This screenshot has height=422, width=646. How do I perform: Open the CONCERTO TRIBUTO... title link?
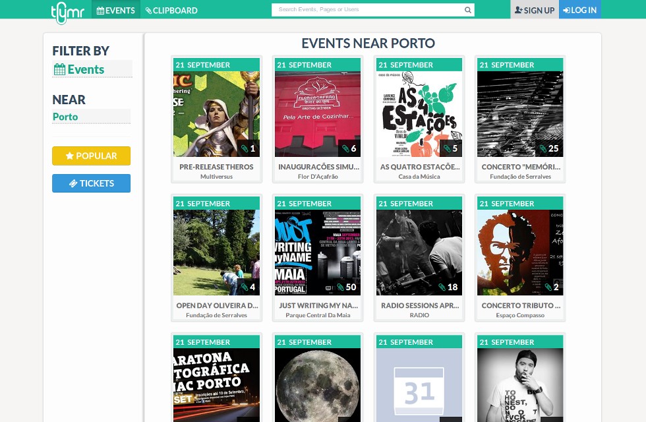click(x=521, y=305)
